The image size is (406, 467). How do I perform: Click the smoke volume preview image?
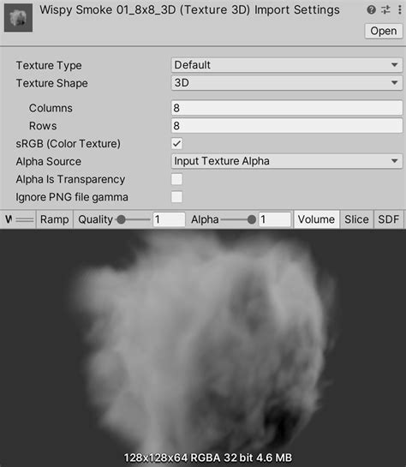tap(203, 348)
